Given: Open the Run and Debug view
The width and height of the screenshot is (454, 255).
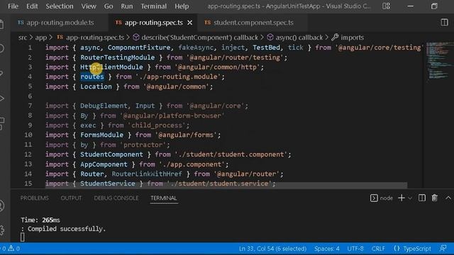Looking at the screenshot, I should pos(1,98).
